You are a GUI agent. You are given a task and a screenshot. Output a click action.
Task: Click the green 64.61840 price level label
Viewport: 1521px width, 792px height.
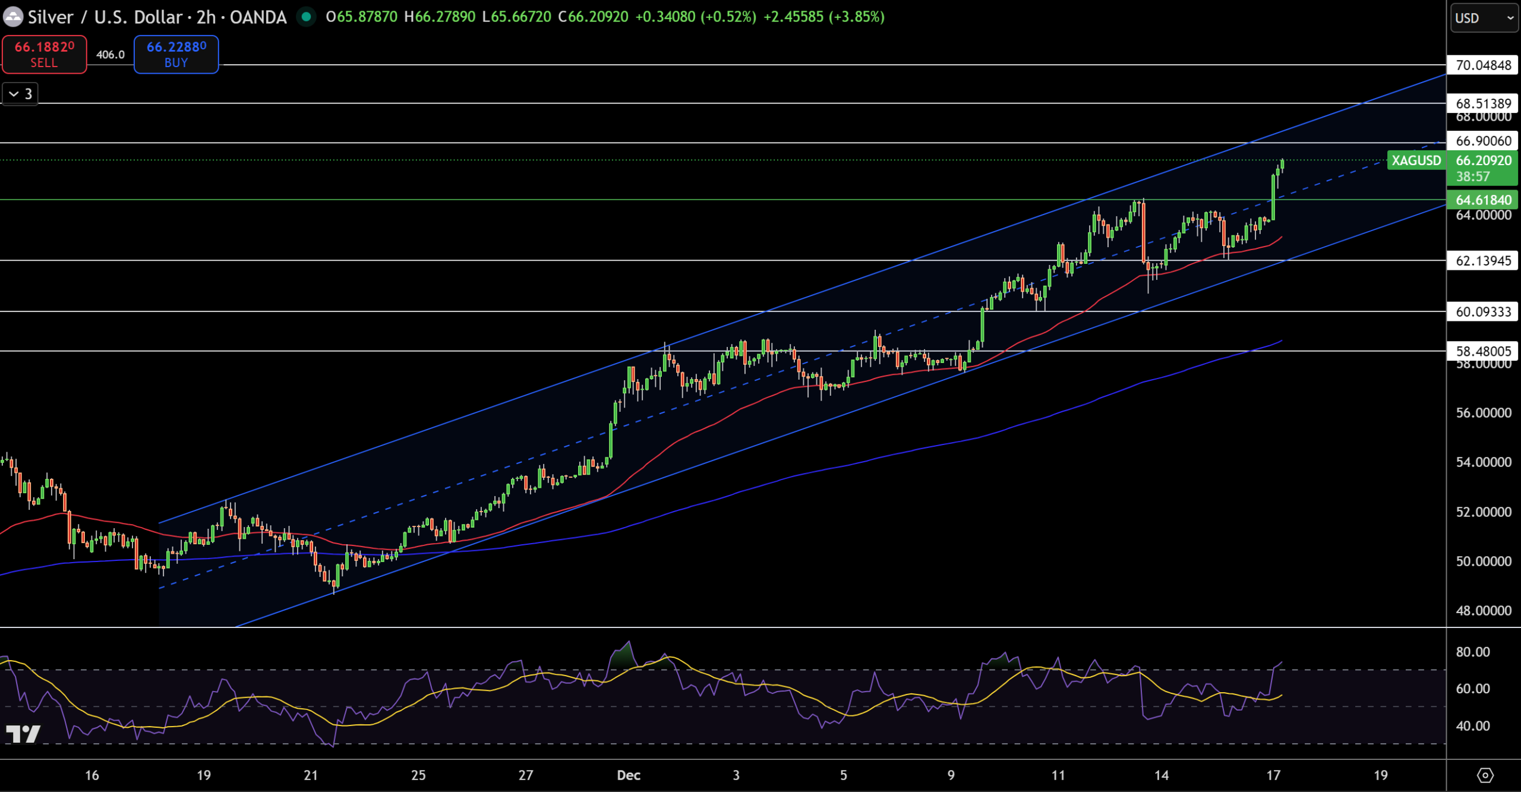pyautogui.click(x=1483, y=200)
